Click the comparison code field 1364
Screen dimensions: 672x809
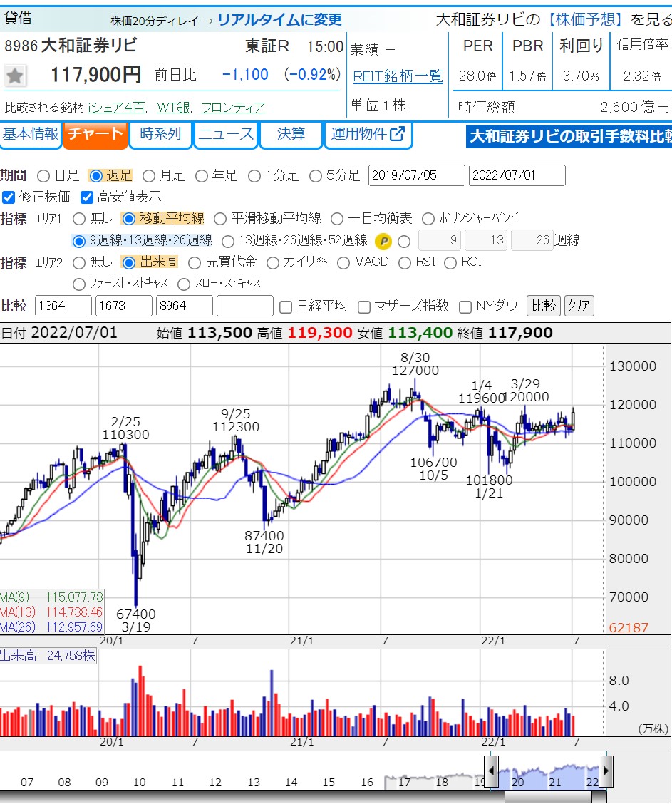(x=63, y=306)
